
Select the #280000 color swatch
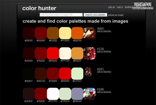pyautogui.click(x=29, y=33)
